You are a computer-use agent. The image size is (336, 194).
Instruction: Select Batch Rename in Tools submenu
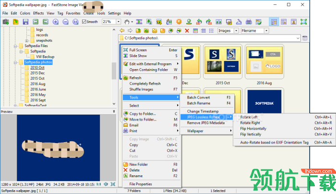click(x=208, y=103)
